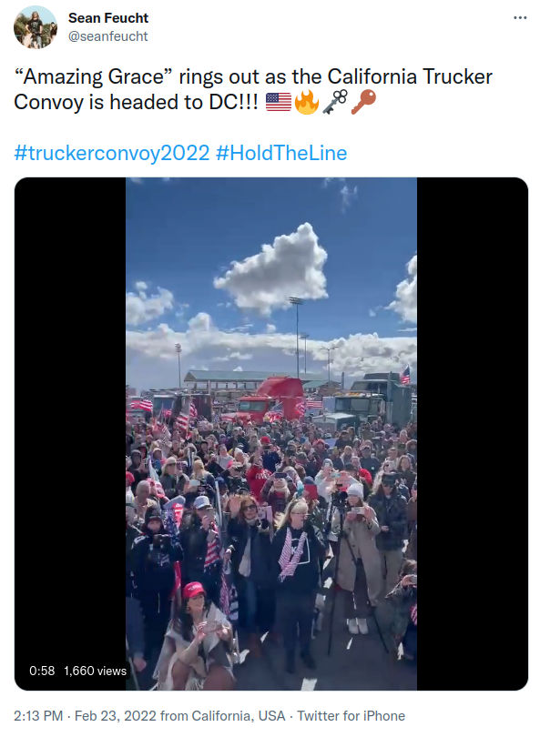Open the @seanfeucht handle link
The image size is (540, 737).
point(108,36)
